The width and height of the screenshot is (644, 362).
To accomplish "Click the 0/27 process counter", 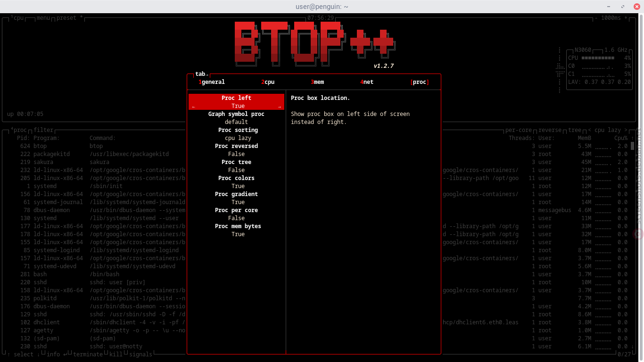I will (x=624, y=354).
